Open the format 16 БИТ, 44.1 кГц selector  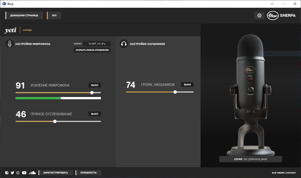pyautogui.click(x=97, y=44)
